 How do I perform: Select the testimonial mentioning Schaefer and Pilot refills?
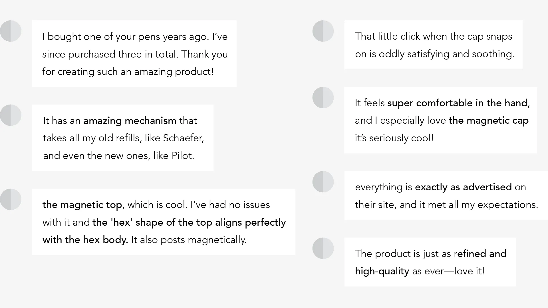[x=123, y=138]
